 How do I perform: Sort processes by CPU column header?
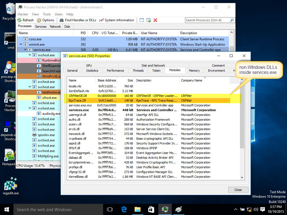pyautogui.click(x=93, y=33)
